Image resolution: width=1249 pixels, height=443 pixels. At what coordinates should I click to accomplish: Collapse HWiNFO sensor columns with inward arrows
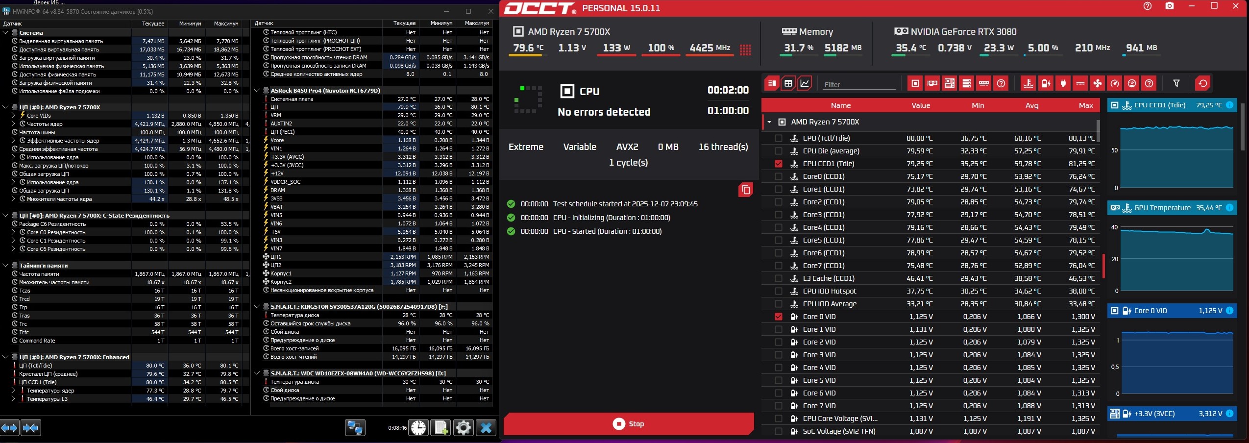tap(30, 428)
